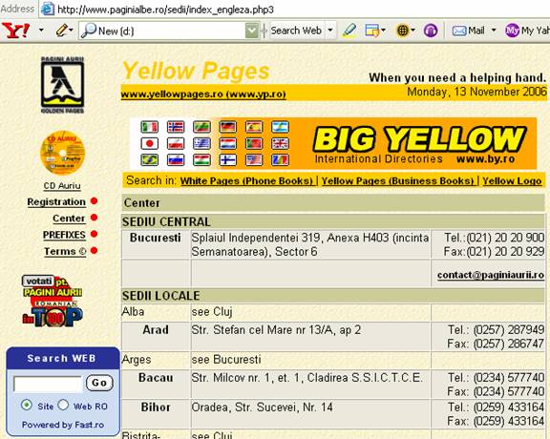This screenshot has width=550, height=439.
Task: Open the PREFIXES sidebar link
Action: click(x=64, y=235)
